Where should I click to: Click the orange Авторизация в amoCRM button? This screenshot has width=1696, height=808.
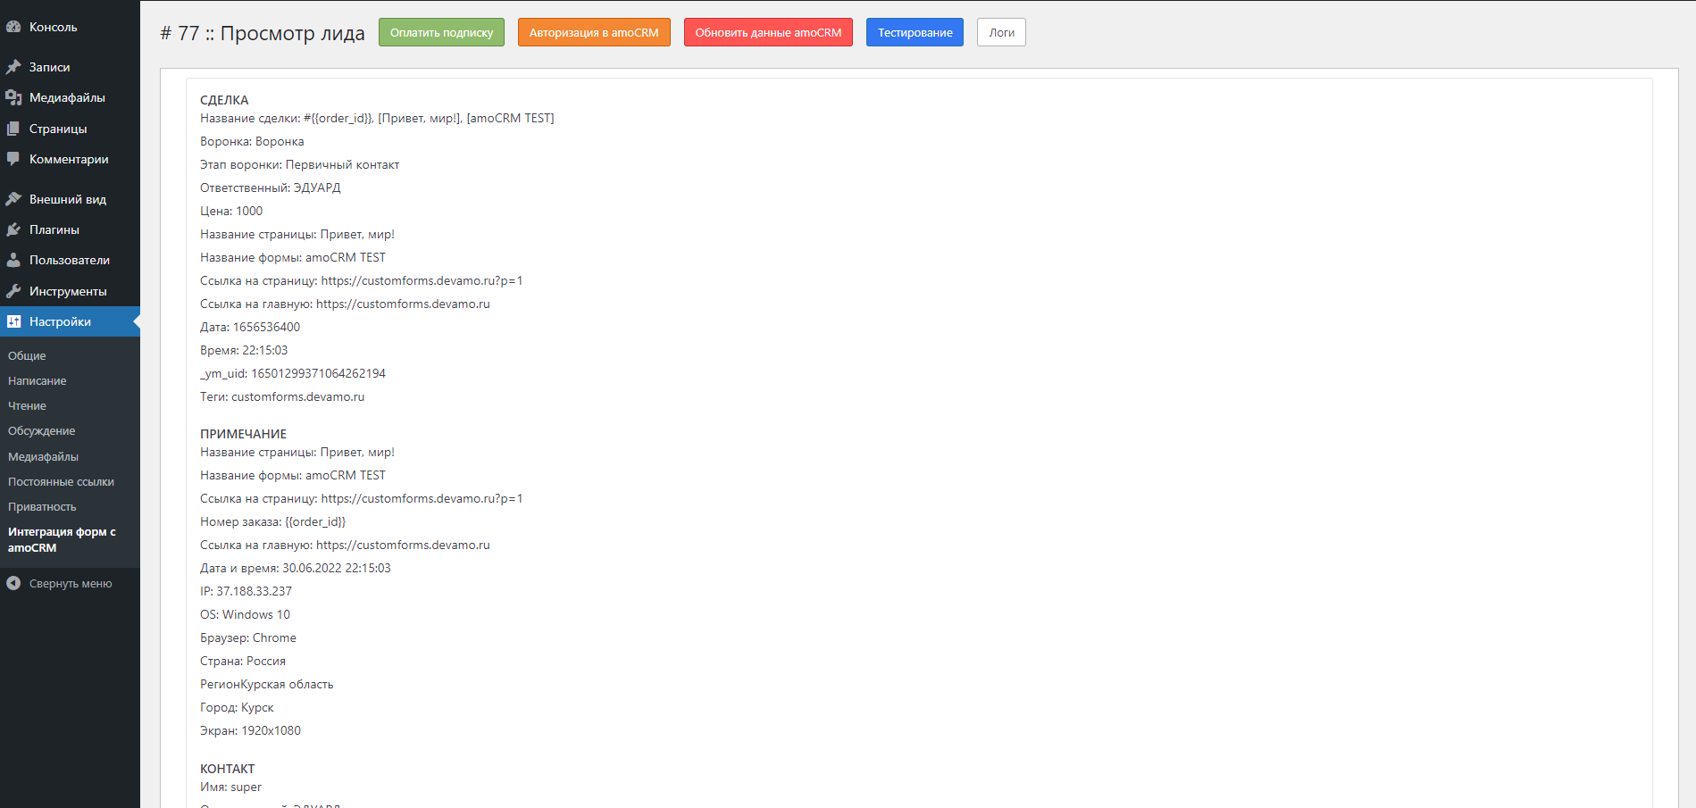594,32
